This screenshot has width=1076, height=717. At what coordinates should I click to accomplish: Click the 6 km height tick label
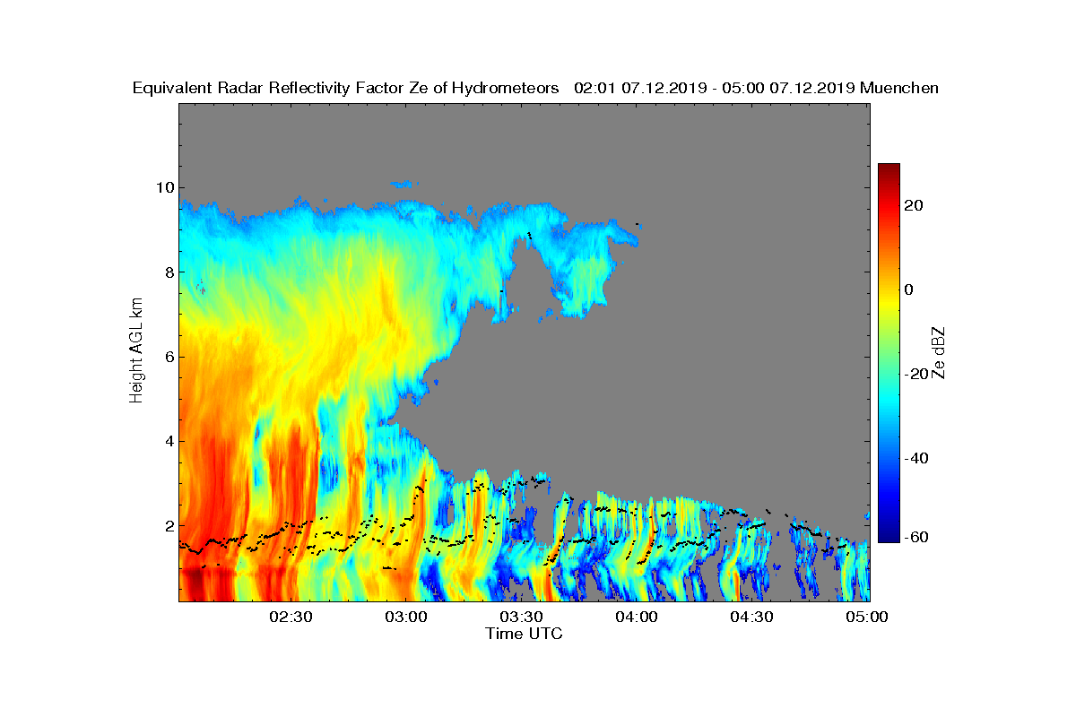coord(168,357)
